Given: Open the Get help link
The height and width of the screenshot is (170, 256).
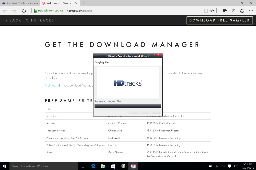Looking at the screenshot, I should (50, 85).
